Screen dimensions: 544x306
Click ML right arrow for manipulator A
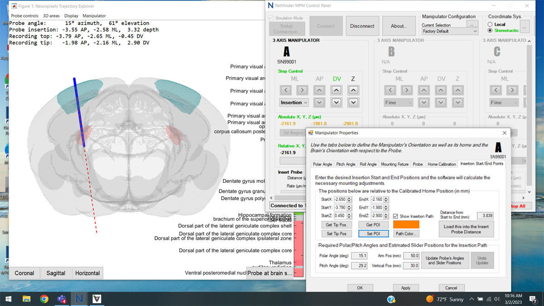pos(302,90)
